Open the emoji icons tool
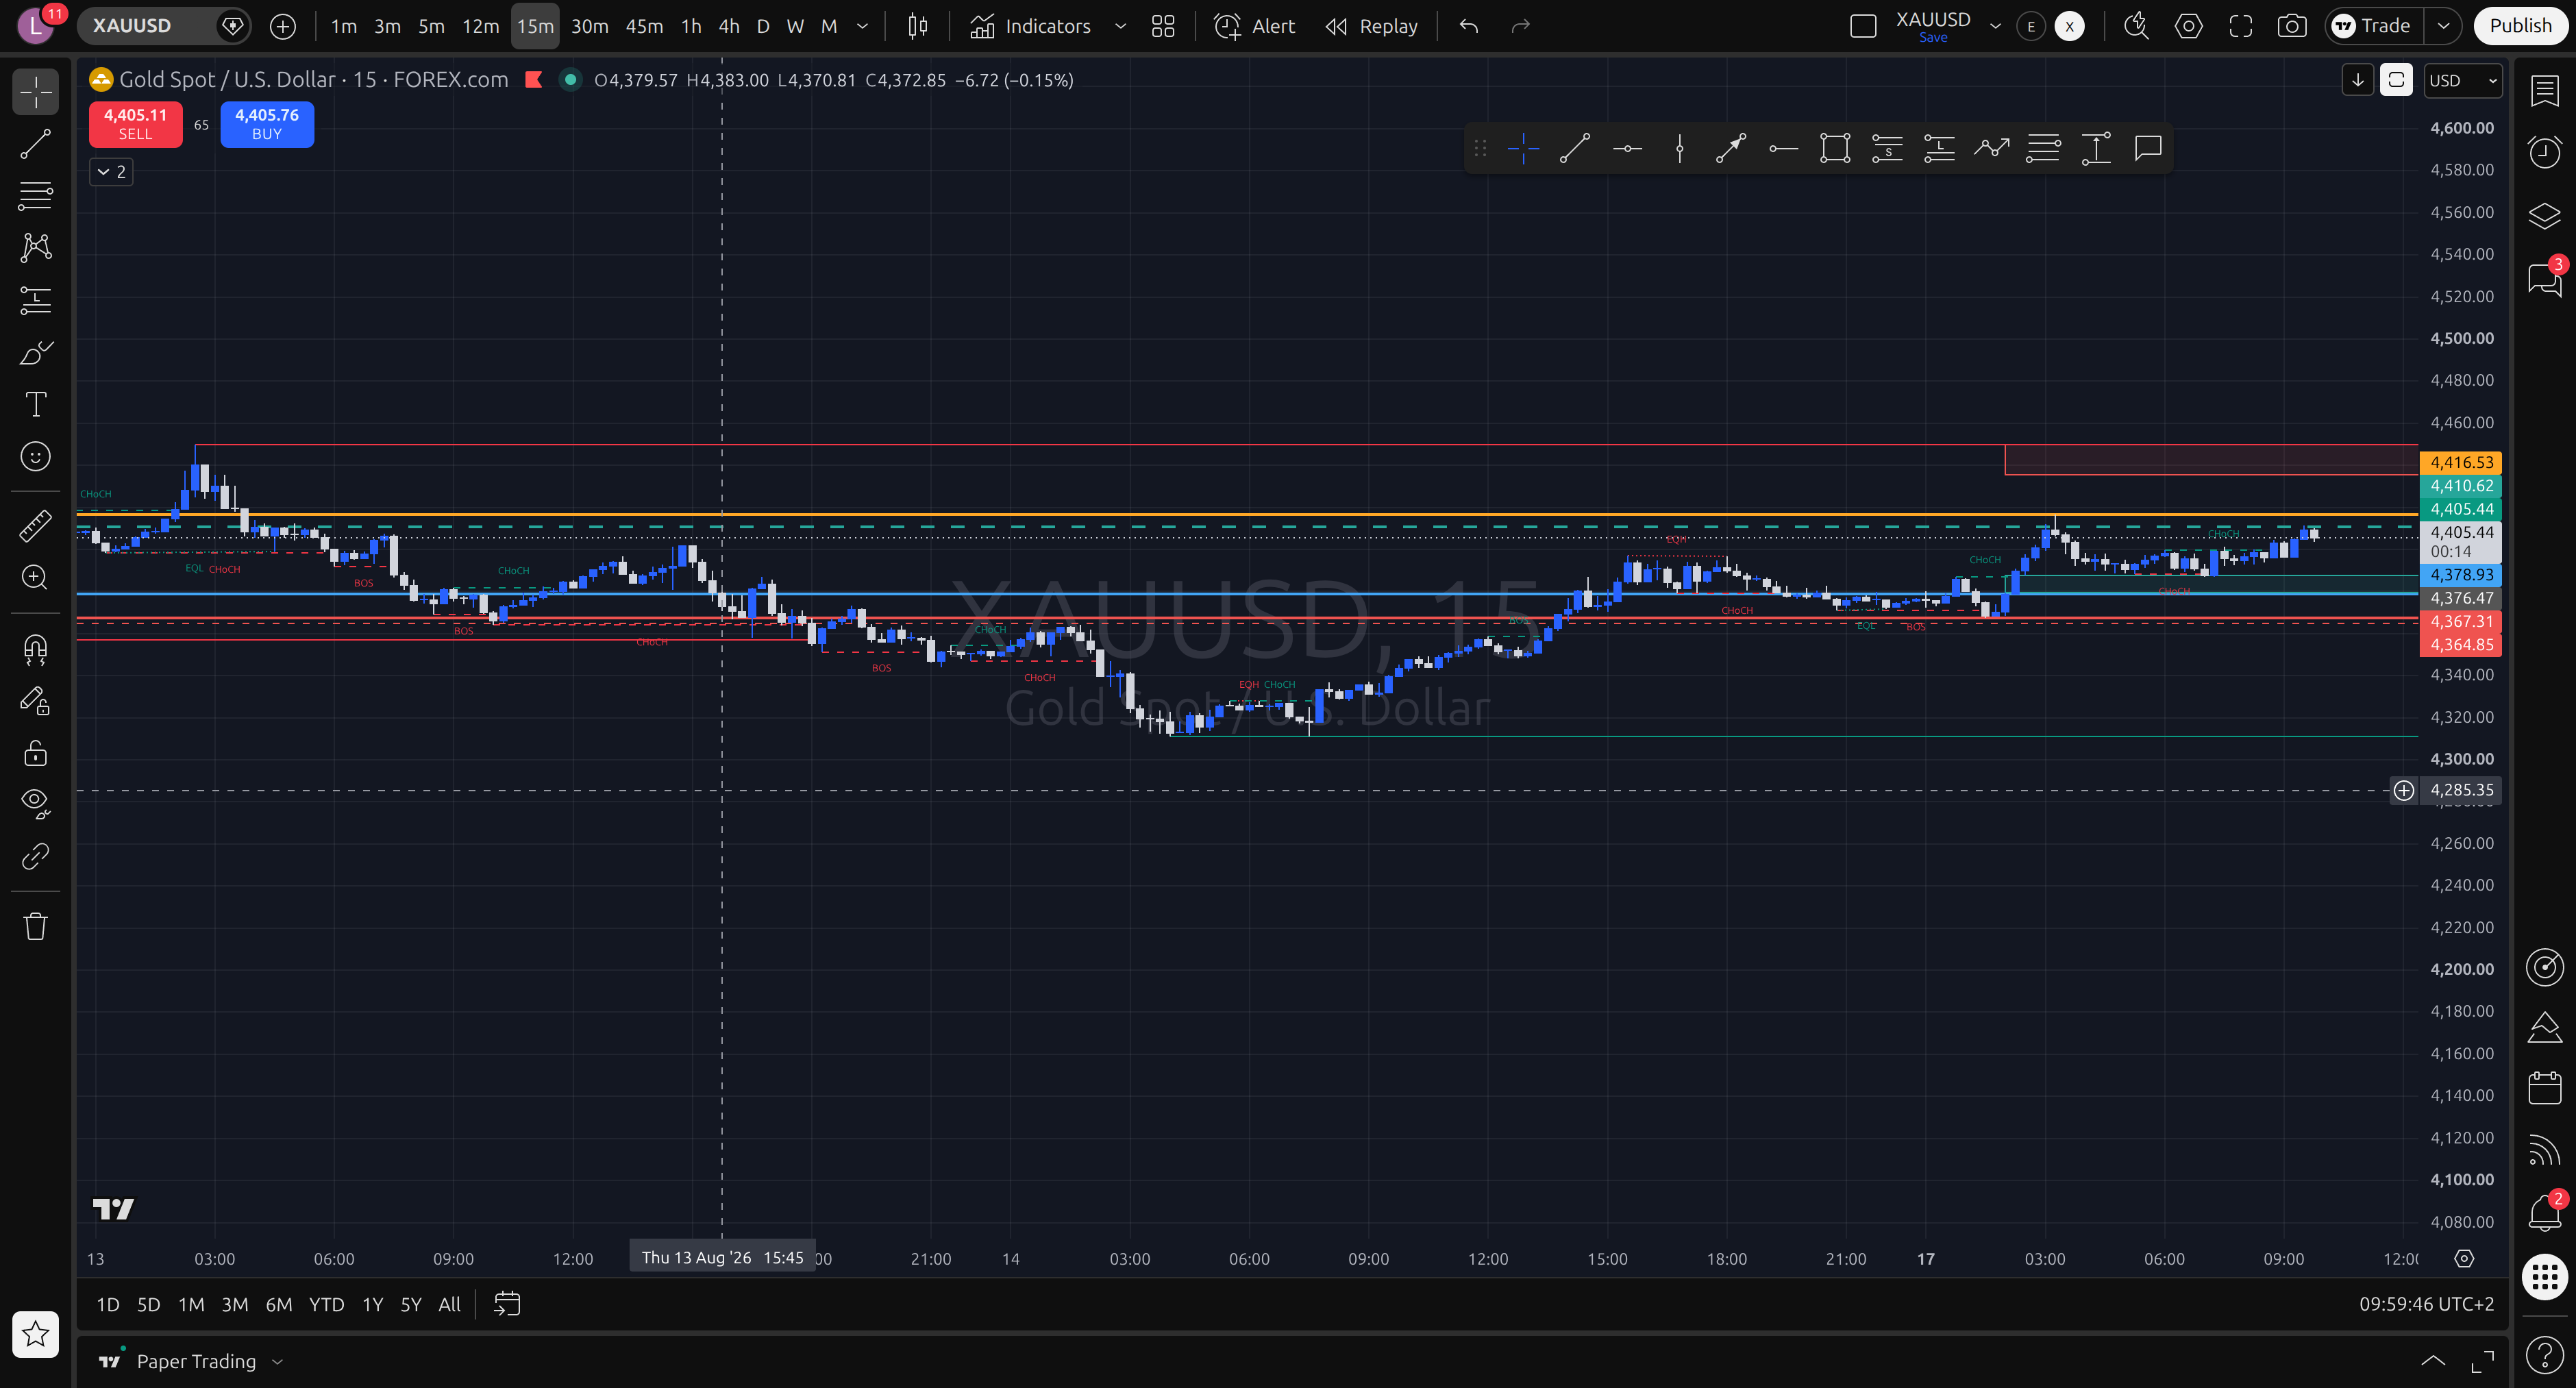The image size is (2576, 1388). (x=36, y=456)
